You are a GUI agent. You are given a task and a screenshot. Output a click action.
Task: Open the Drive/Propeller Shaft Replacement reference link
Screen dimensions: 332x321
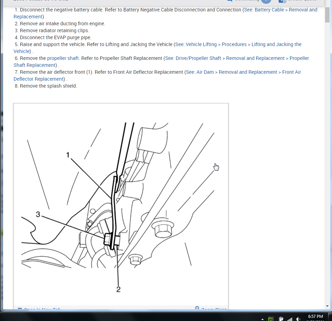pyautogui.click(x=237, y=58)
